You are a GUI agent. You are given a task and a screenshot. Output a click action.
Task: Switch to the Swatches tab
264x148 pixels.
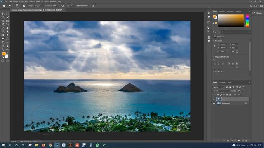click(222, 12)
